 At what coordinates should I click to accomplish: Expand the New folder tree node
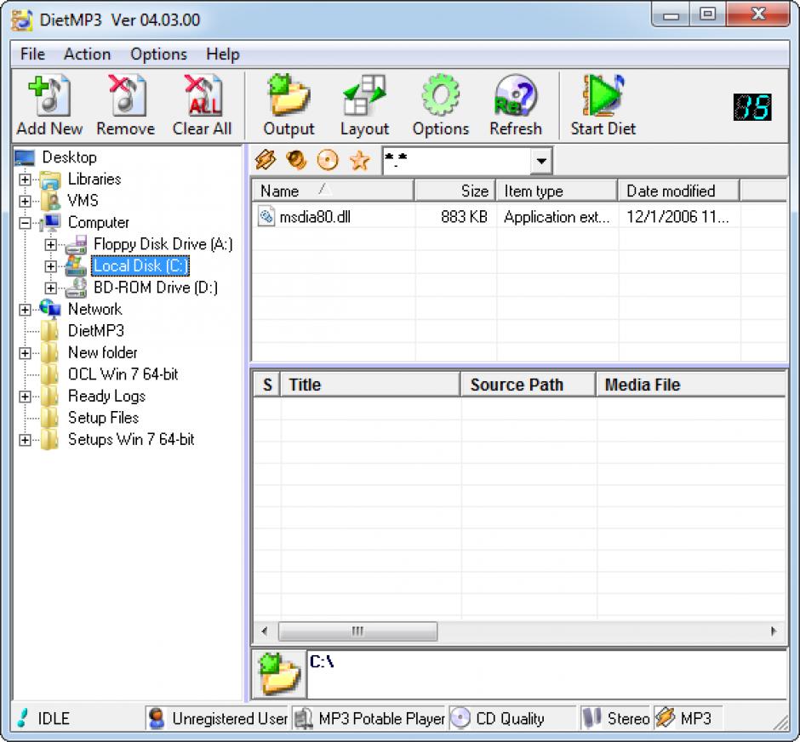25,353
